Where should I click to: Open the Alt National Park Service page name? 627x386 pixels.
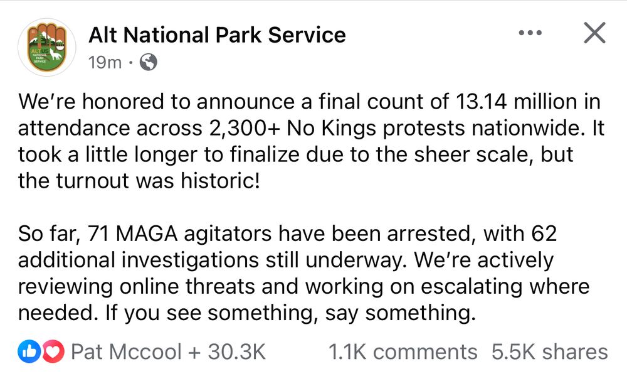point(217,34)
